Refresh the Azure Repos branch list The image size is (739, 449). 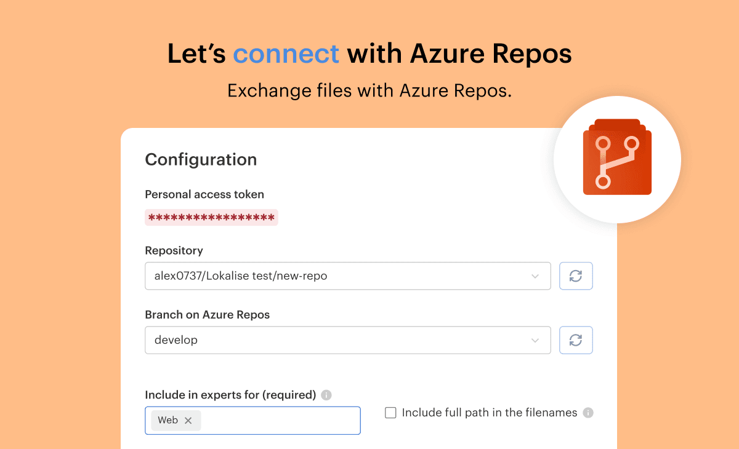tap(576, 340)
